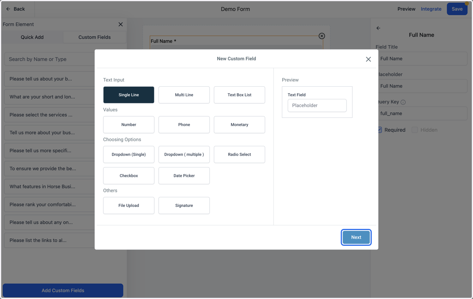Select 'What features in Horse Busi...' field

coord(49,187)
